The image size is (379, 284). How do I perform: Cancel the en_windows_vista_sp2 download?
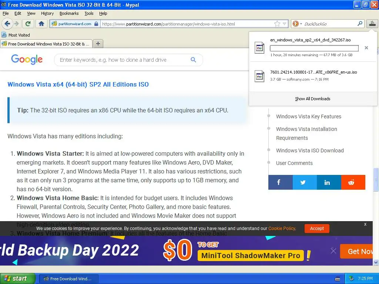[x=366, y=48]
